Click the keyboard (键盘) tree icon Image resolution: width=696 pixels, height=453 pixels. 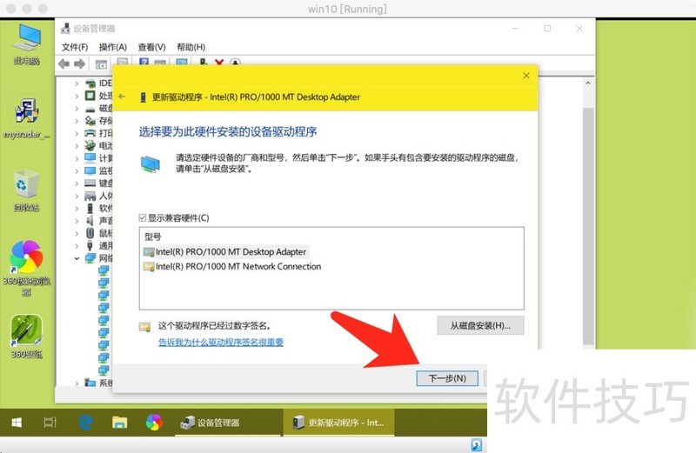pos(90,183)
